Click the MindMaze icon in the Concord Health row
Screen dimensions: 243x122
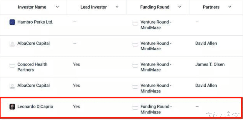tap(135, 65)
